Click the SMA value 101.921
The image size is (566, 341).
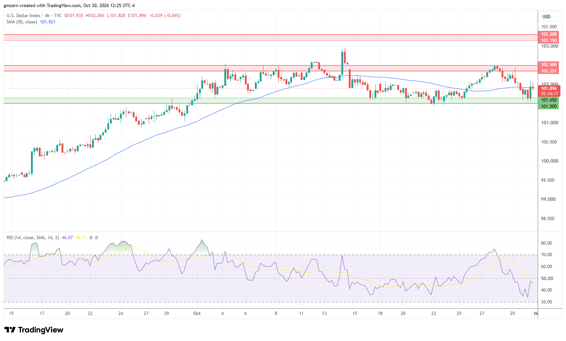pyautogui.click(x=48, y=22)
